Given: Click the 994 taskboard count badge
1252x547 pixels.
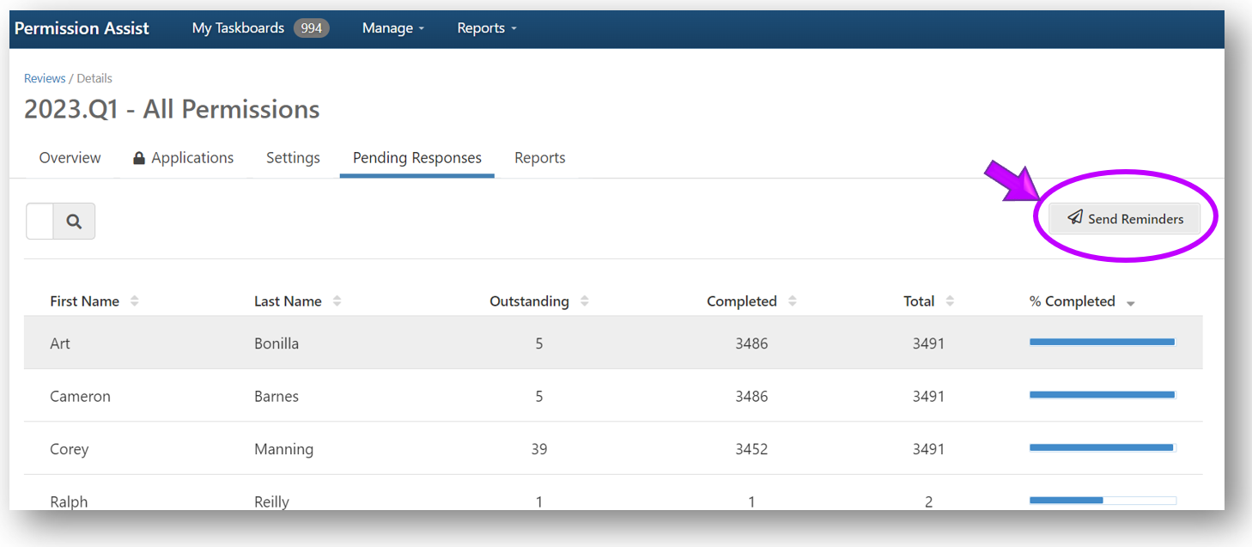Looking at the screenshot, I should point(311,28).
